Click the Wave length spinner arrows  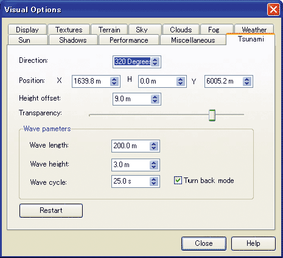154,146
